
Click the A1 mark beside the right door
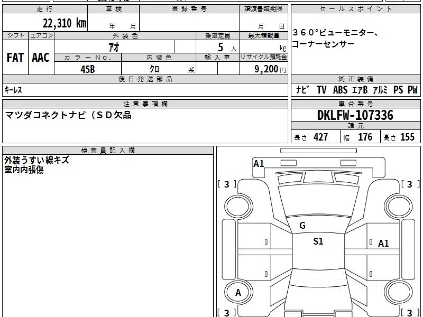(x=384, y=243)
